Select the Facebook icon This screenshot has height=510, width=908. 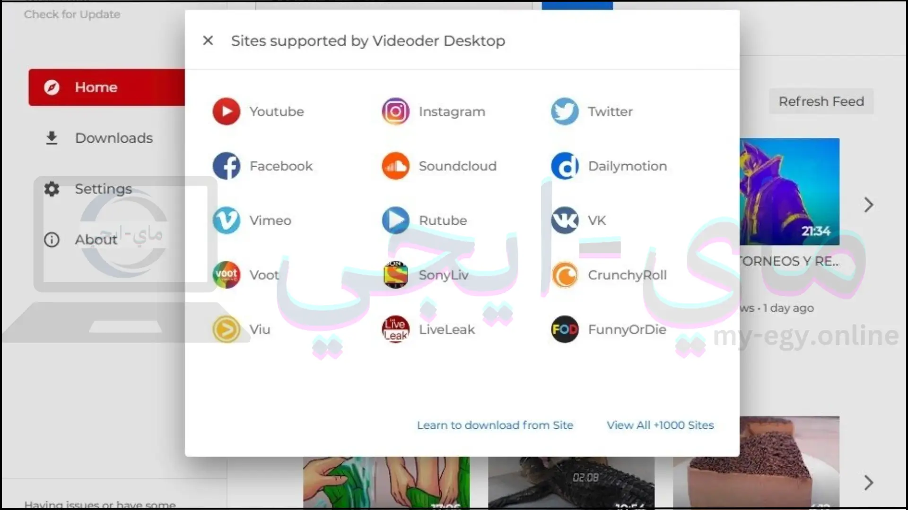(x=227, y=166)
